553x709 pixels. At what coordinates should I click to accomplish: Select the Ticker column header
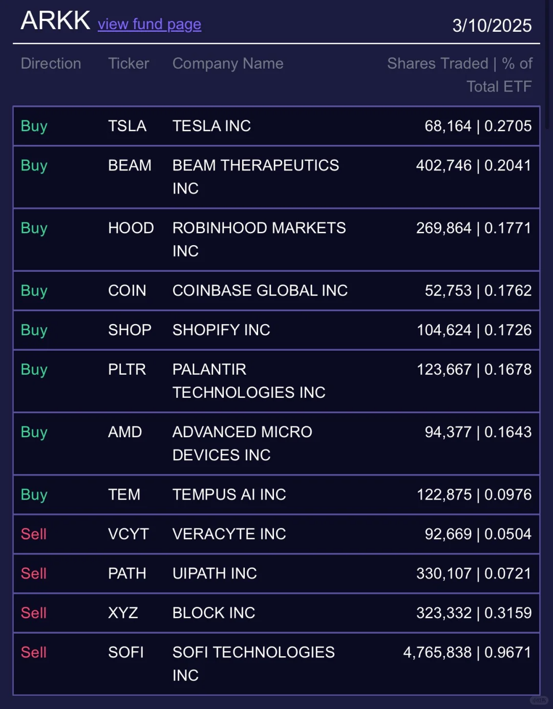[129, 63]
